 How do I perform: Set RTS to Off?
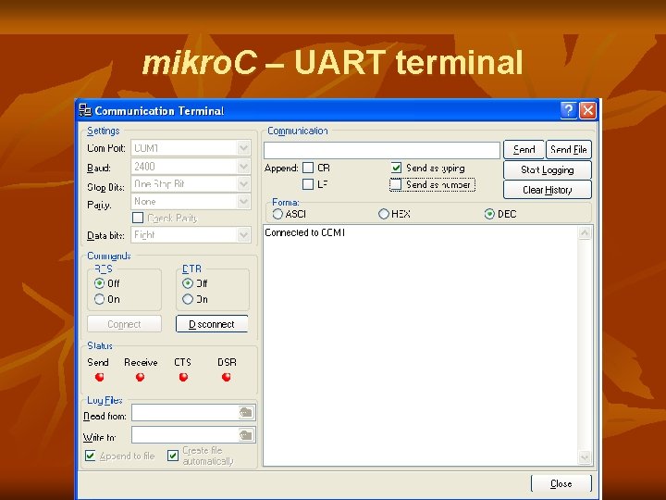click(x=99, y=283)
